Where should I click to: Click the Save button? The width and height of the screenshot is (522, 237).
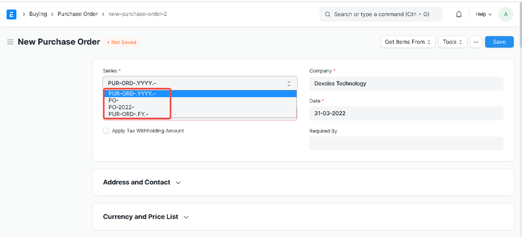499,42
